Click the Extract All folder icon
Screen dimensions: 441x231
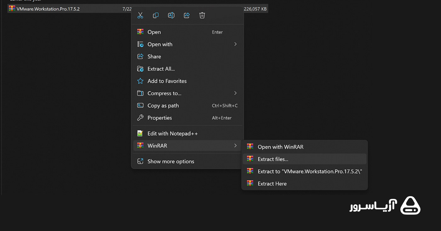click(x=140, y=69)
